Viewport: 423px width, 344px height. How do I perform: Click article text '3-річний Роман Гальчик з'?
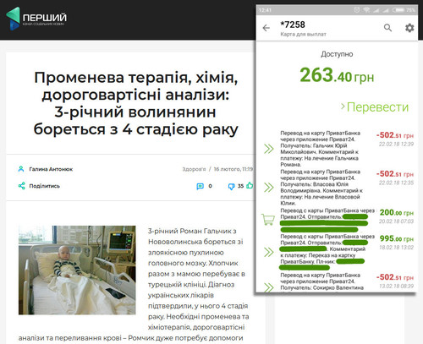[192, 231]
